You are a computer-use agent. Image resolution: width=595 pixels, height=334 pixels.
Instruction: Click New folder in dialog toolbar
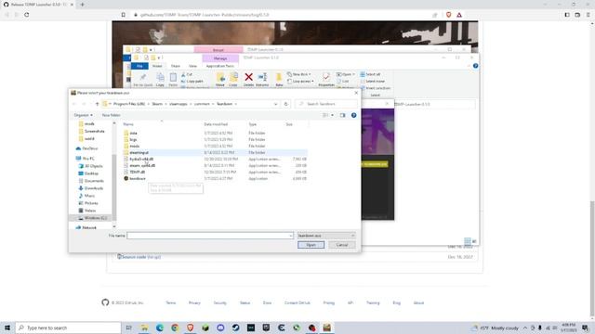111,115
